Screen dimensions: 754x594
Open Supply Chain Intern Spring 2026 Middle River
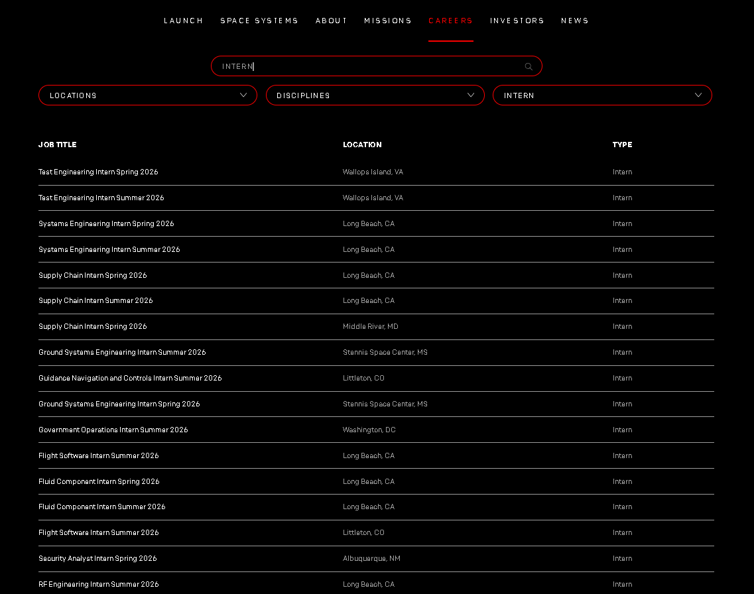pyautogui.click(x=93, y=326)
